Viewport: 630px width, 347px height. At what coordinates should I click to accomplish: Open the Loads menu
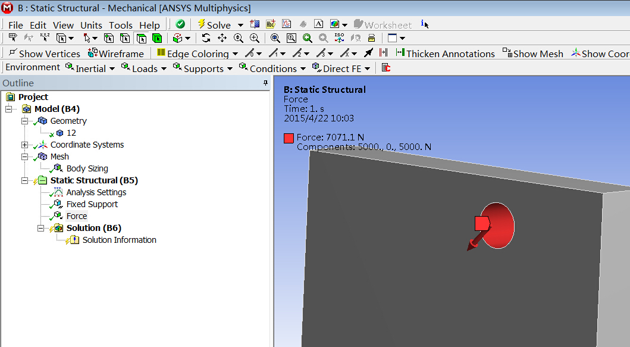144,68
